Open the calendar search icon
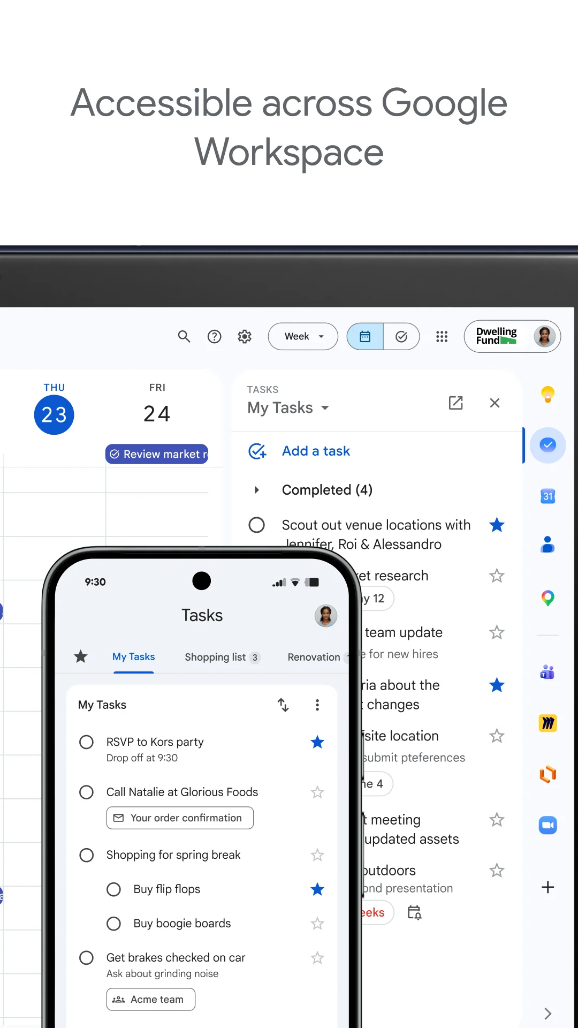This screenshot has width=578, height=1028. coord(184,336)
